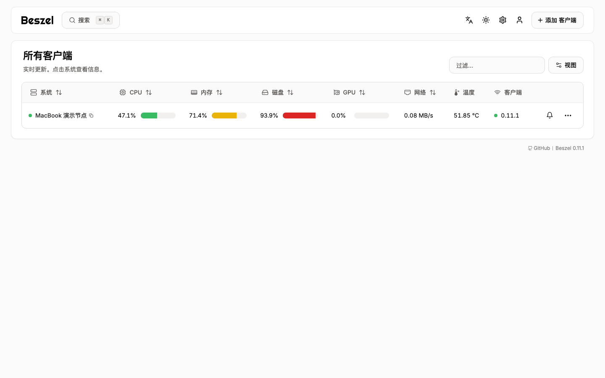This screenshot has width=605, height=378.
Task: Click 添加 客户端 button
Action: [558, 20]
